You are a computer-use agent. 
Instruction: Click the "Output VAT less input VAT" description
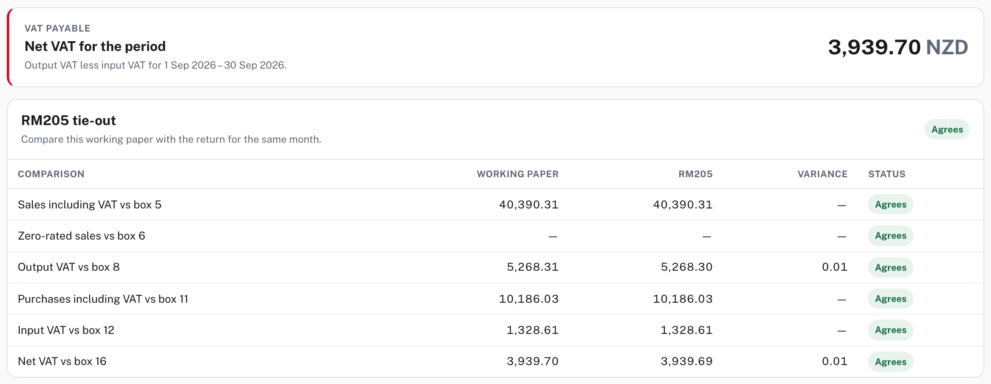click(155, 65)
